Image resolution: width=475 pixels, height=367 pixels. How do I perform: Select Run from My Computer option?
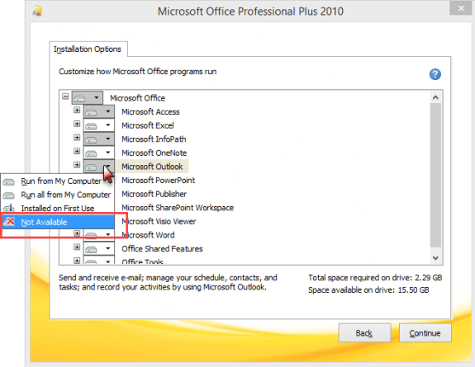coord(58,181)
